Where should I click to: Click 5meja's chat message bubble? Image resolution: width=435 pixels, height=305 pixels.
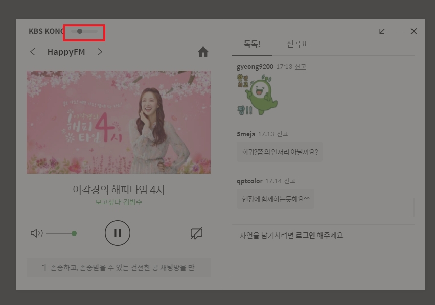[x=279, y=152]
